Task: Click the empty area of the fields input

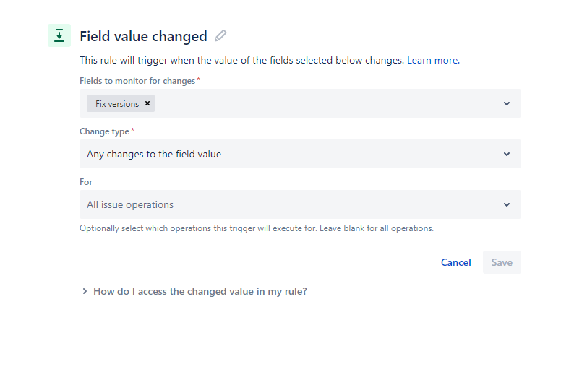Action: (x=325, y=103)
